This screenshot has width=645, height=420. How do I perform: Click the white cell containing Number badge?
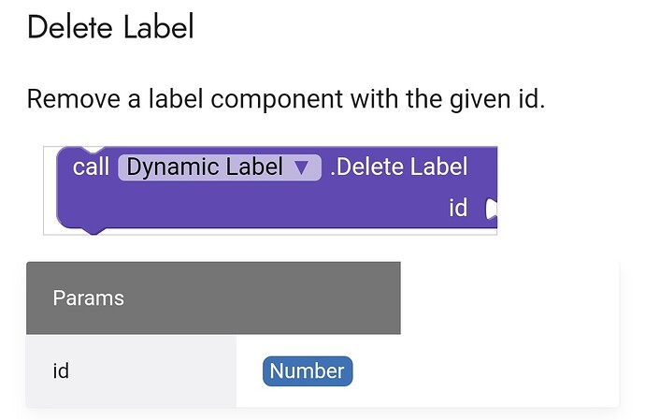428,370
